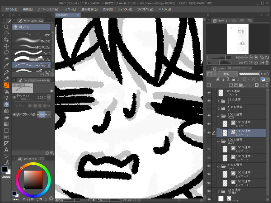Select the Pen tool

[6, 72]
